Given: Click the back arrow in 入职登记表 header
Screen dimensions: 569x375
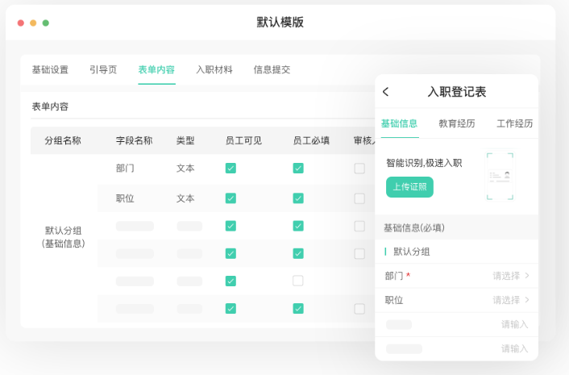Looking at the screenshot, I should 386,92.
